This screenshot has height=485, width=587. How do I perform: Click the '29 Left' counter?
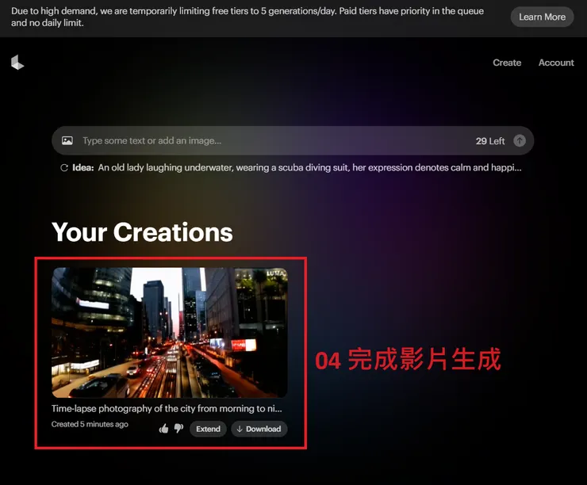coord(490,141)
